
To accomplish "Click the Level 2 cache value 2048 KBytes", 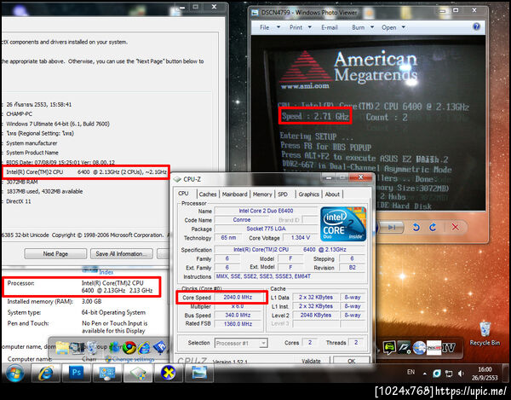I will coord(315,315).
